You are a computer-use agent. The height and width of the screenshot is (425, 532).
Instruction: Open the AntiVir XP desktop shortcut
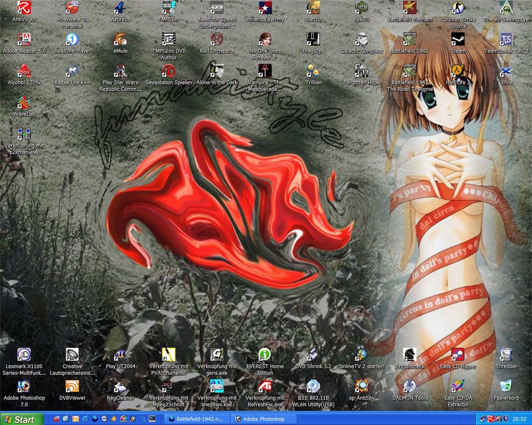click(24, 7)
